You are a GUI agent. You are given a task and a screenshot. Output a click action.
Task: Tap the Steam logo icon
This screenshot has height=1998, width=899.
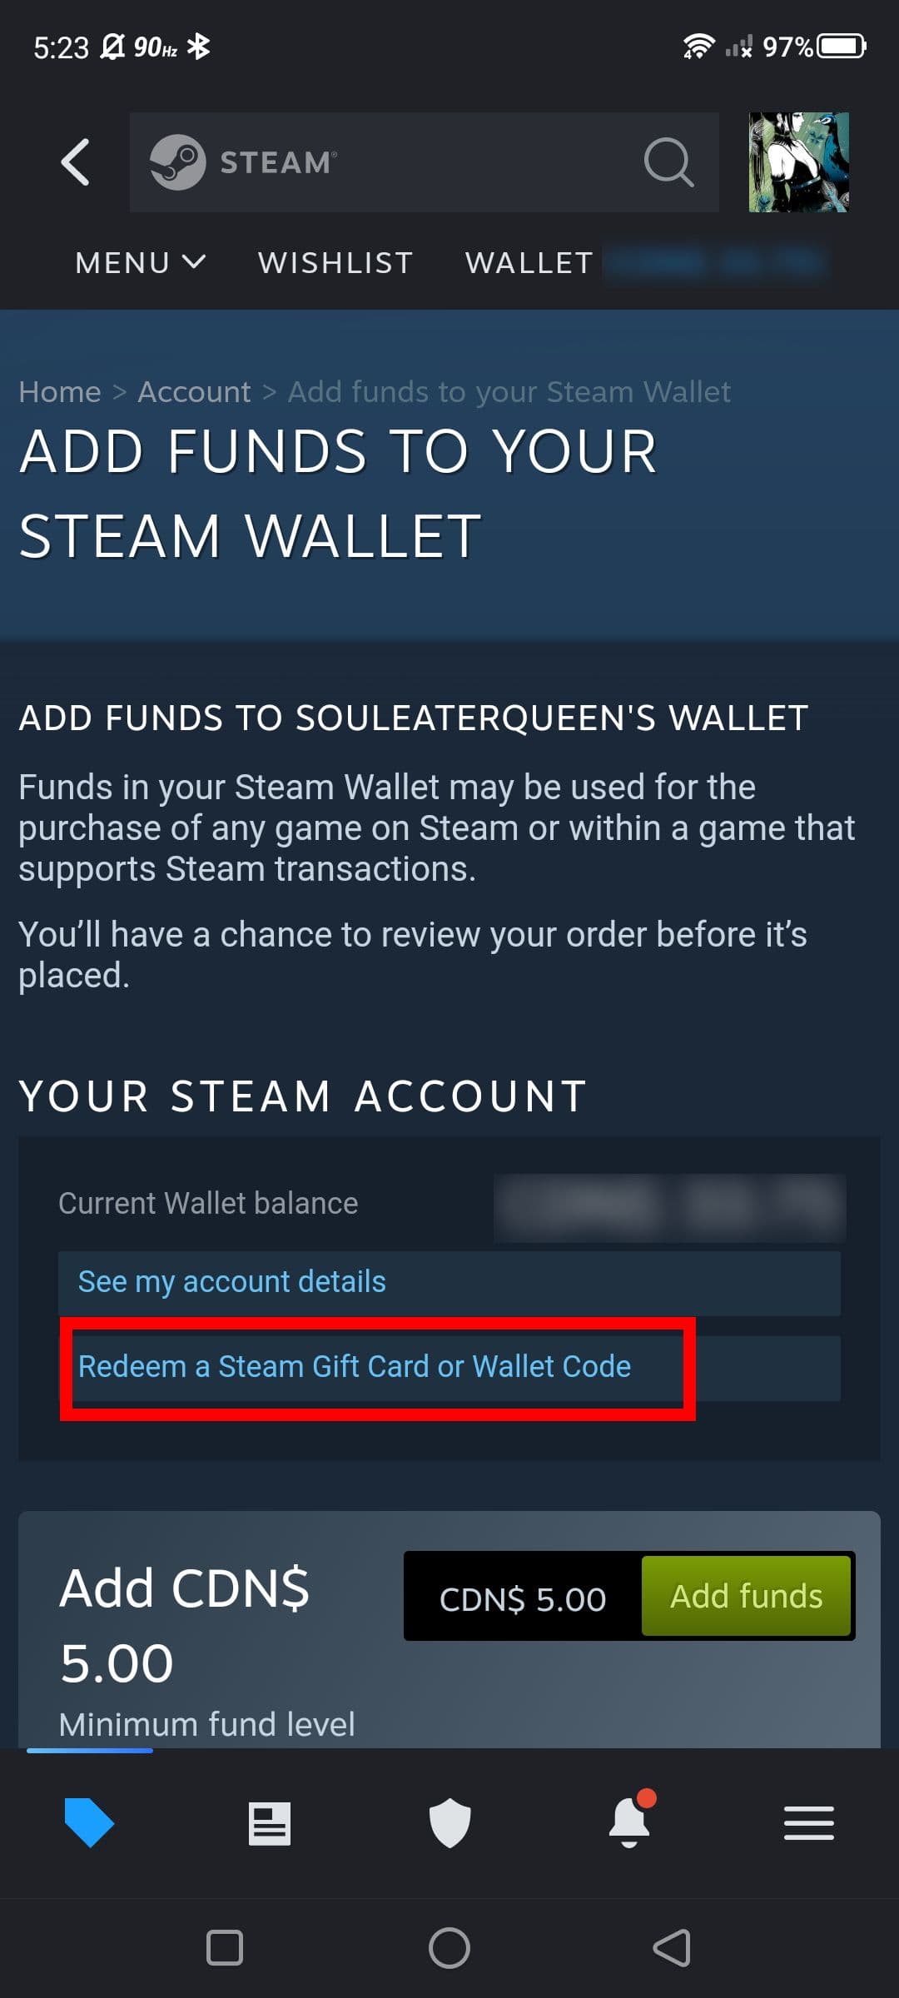(177, 162)
